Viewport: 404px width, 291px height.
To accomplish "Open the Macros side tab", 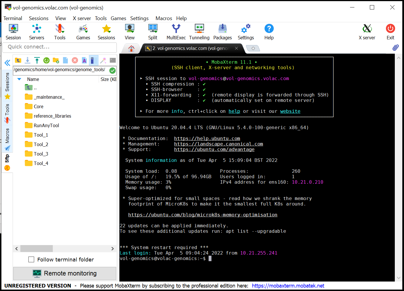I will click(7, 139).
